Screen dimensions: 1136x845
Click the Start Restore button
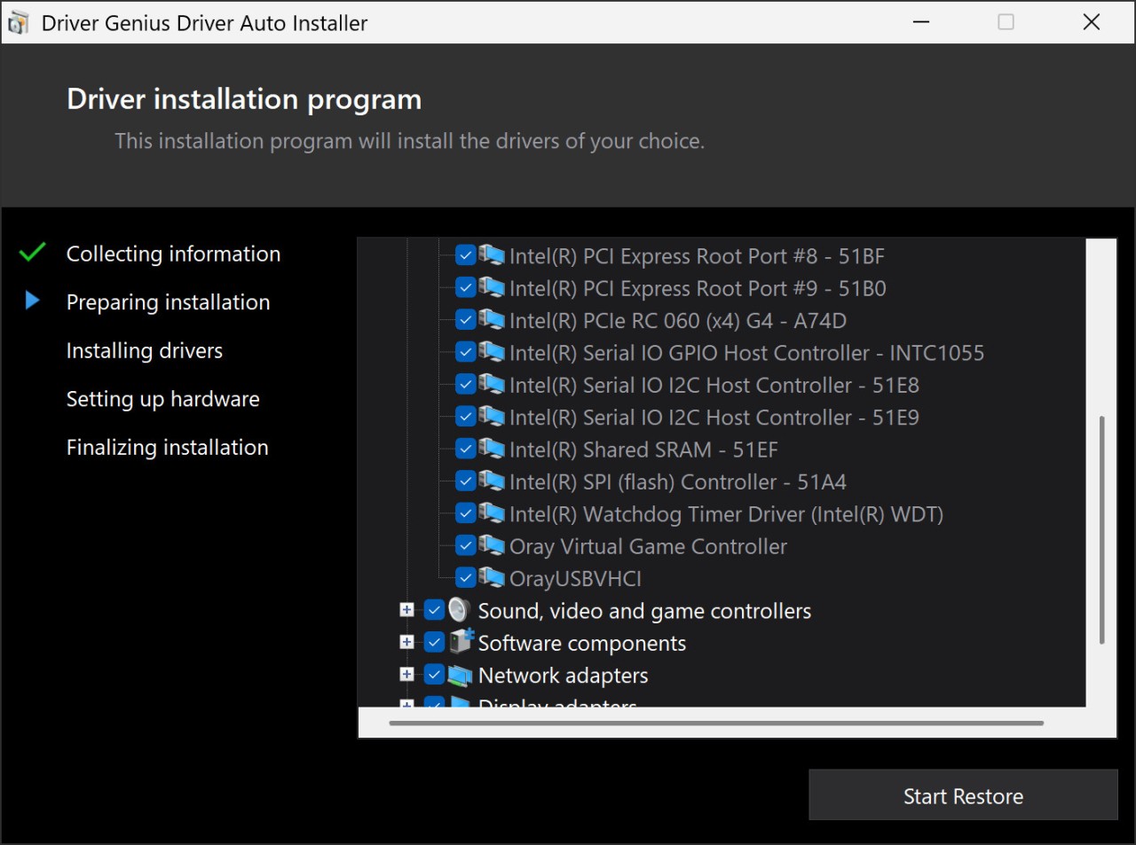click(963, 795)
